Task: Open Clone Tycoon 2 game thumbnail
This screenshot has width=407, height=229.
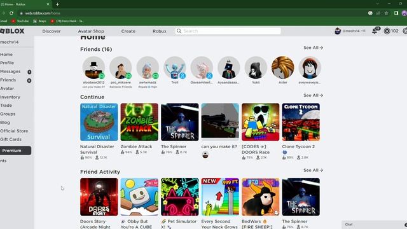Action: point(301,122)
